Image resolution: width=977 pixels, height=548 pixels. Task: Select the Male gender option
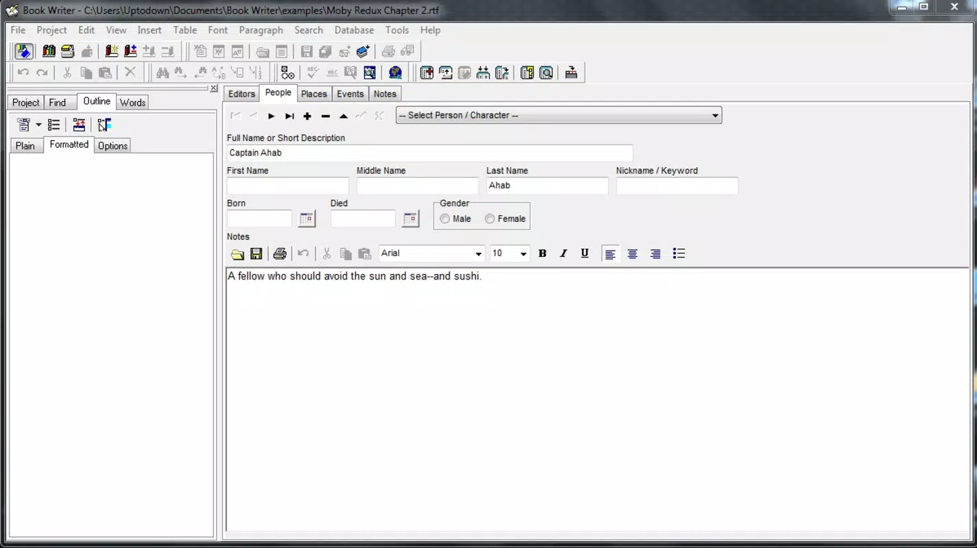tap(455, 219)
